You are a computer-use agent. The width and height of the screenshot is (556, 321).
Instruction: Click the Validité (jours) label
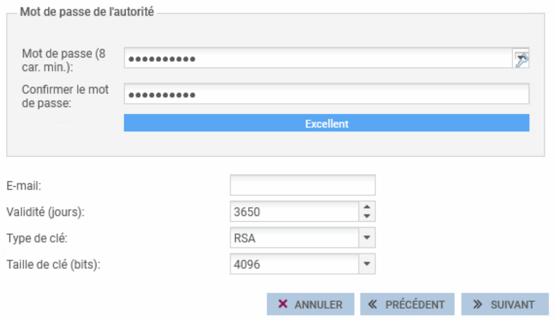coord(46,212)
